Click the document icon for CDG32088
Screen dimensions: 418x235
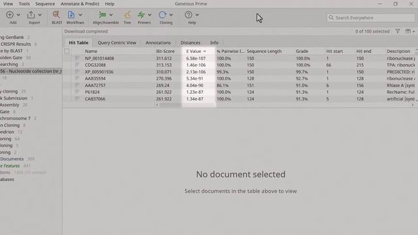[77, 65]
